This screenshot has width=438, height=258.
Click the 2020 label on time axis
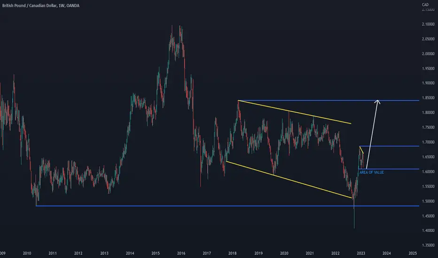click(x=284, y=253)
